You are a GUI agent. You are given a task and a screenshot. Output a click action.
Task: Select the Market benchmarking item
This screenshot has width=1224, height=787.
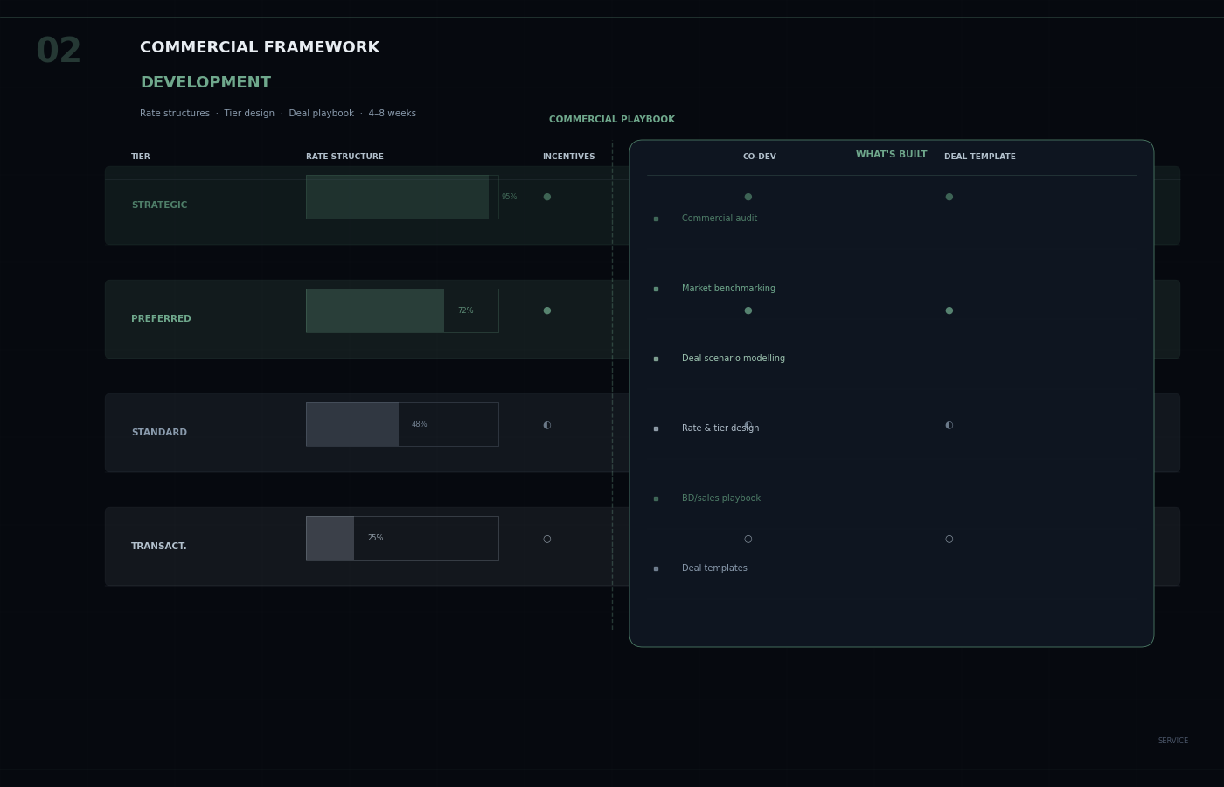coord(728,289)
